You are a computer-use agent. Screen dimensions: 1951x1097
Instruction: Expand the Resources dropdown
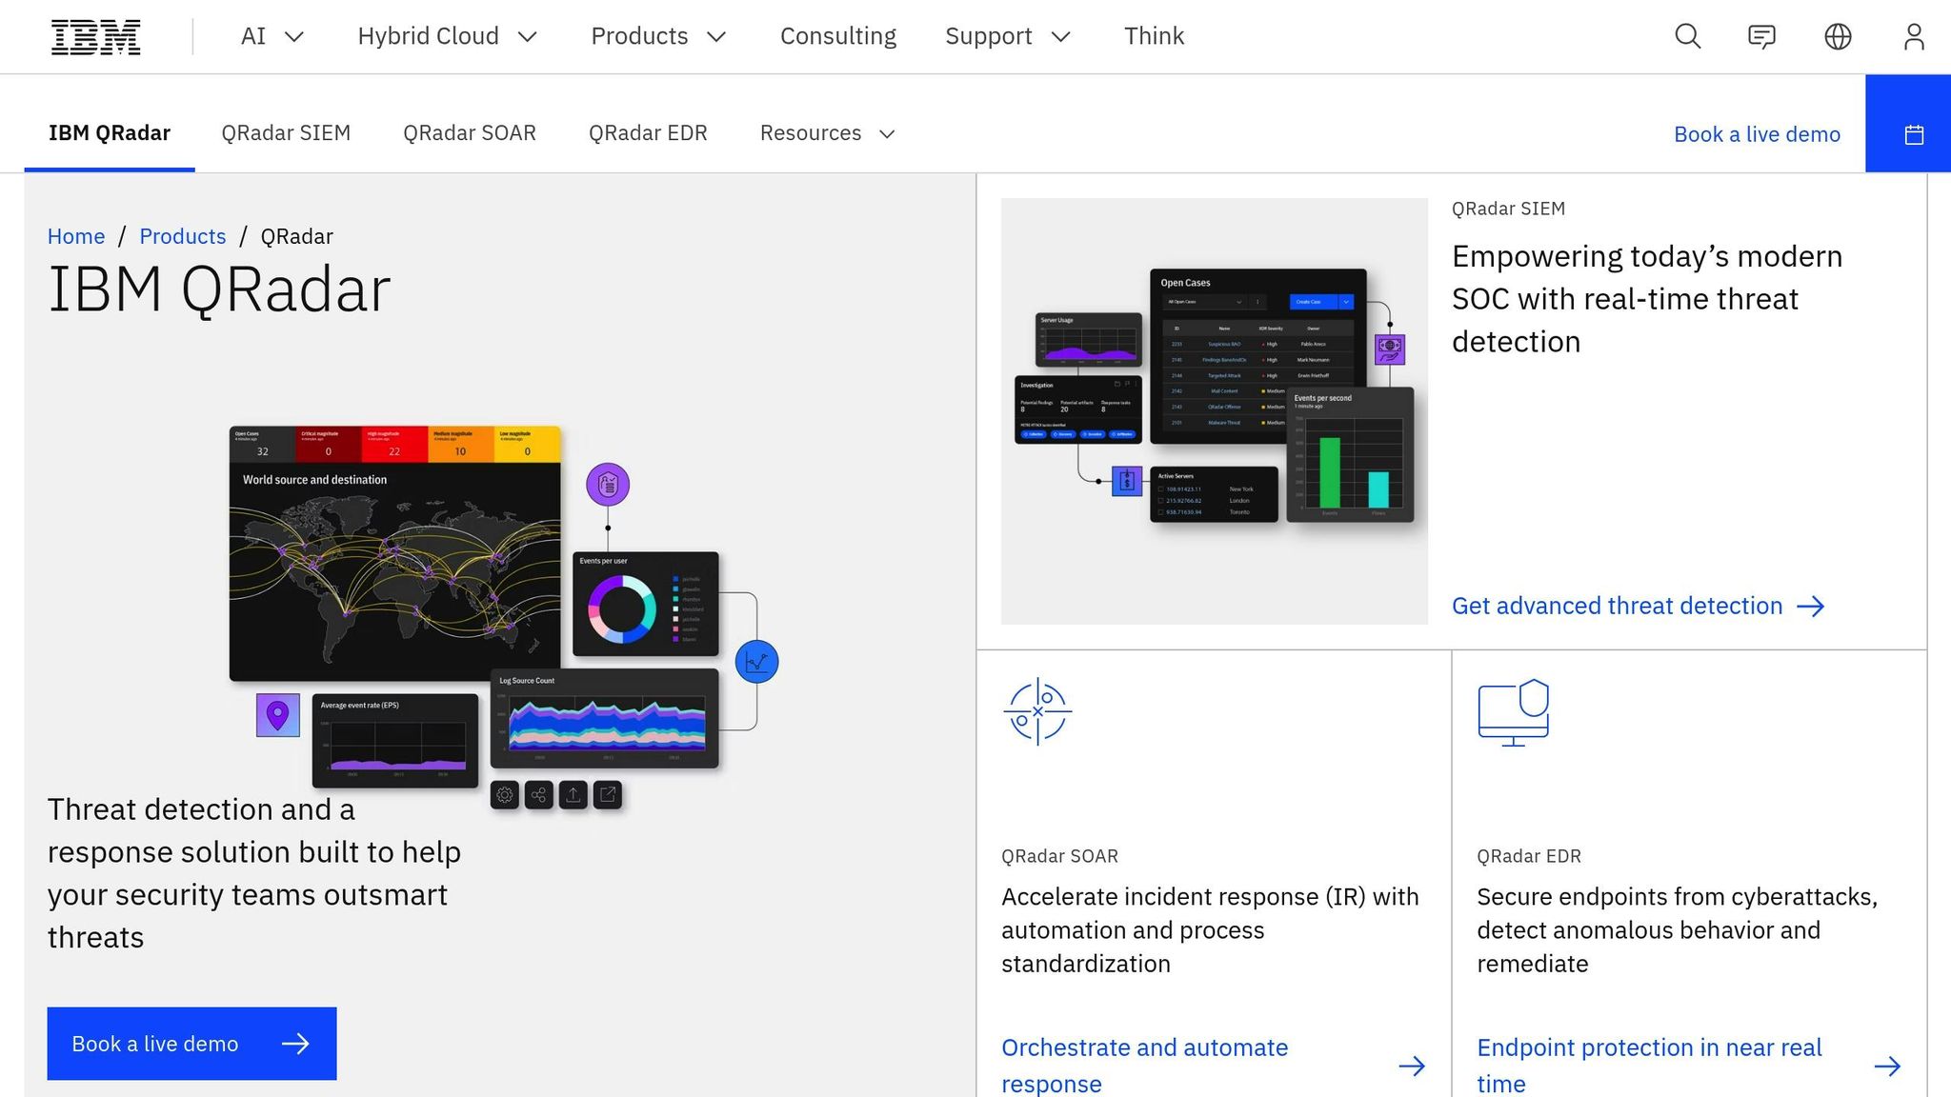click(827, 133)
